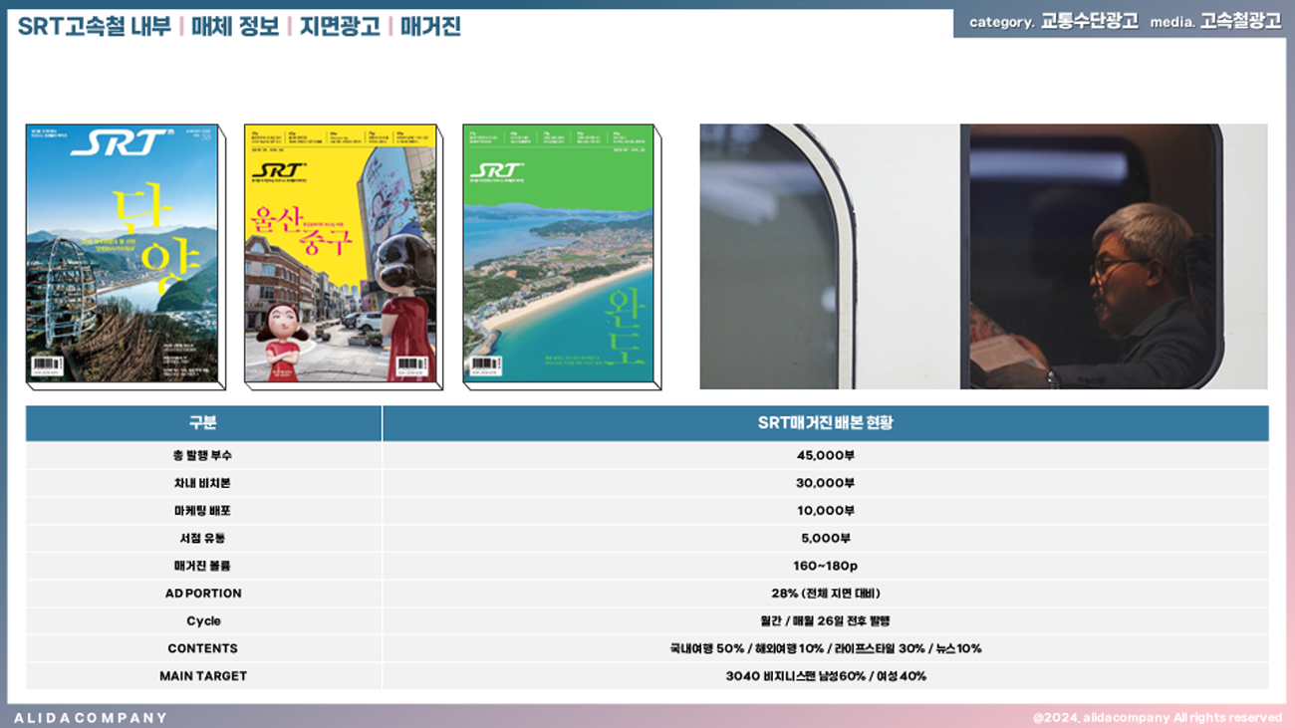Select the 'SRT매거진 배본 현황' table header
This screenshot has width=1295, height=728.
tap(825, 423)
